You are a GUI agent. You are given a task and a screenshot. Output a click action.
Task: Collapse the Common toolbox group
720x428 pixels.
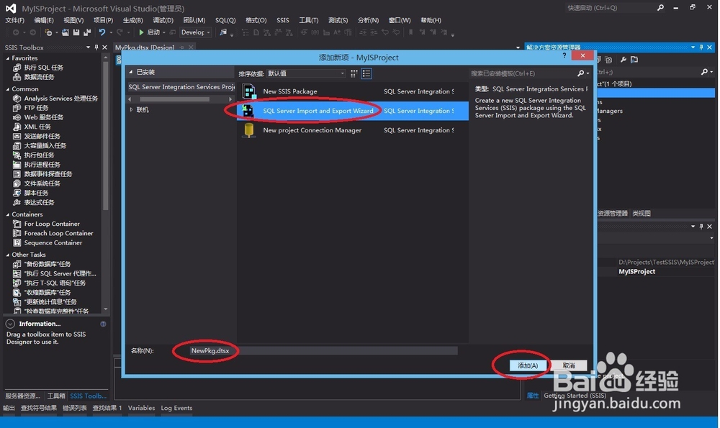point(8,89)
